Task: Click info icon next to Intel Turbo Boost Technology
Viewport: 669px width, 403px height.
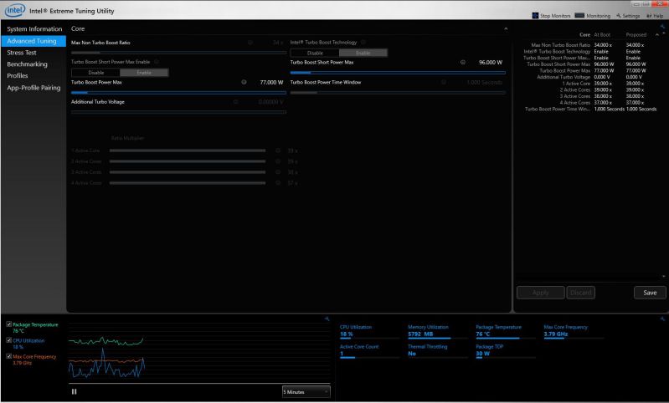Action: 363,42
